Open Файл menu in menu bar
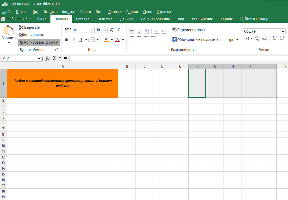Viewport: 288px width, 200px height. (7, 12)
